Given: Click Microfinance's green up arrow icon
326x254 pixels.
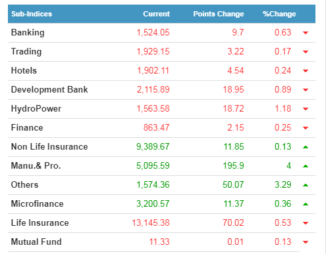Looking at the screenshot, I should 306,204.
